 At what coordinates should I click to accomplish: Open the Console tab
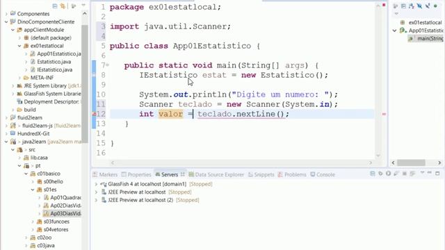tap(323, 174)
